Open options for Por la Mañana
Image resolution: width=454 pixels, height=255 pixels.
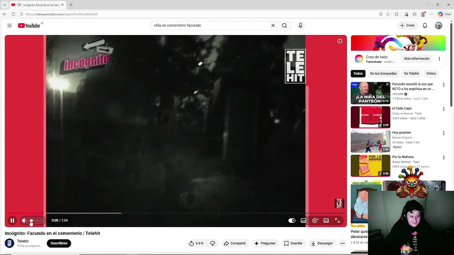tap(443, 158)
